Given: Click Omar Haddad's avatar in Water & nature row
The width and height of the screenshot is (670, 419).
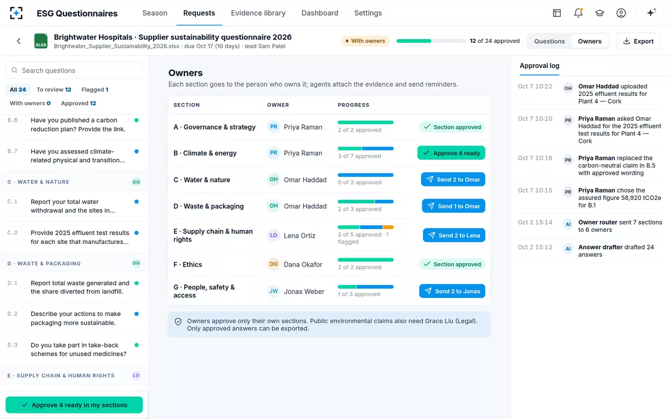Looking at the screenshot, I should pyautogui.click(x=274, y=179).
